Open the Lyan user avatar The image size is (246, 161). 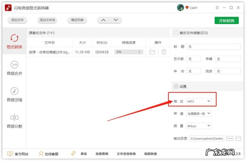(x=180, y=8)
